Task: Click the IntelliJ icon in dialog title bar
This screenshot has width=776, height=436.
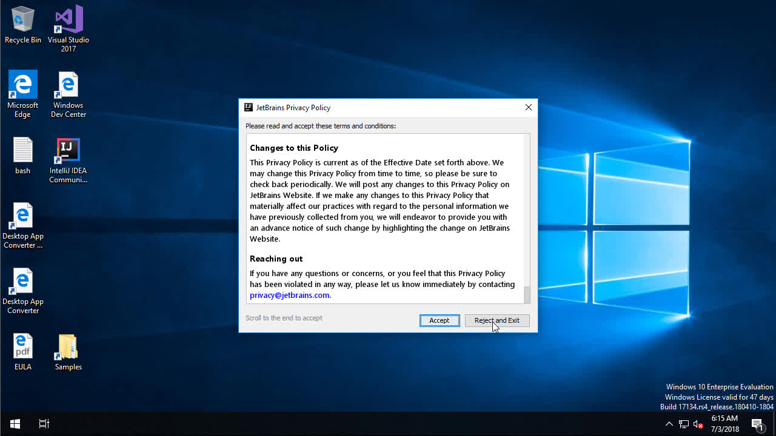Action: point(249,107)
